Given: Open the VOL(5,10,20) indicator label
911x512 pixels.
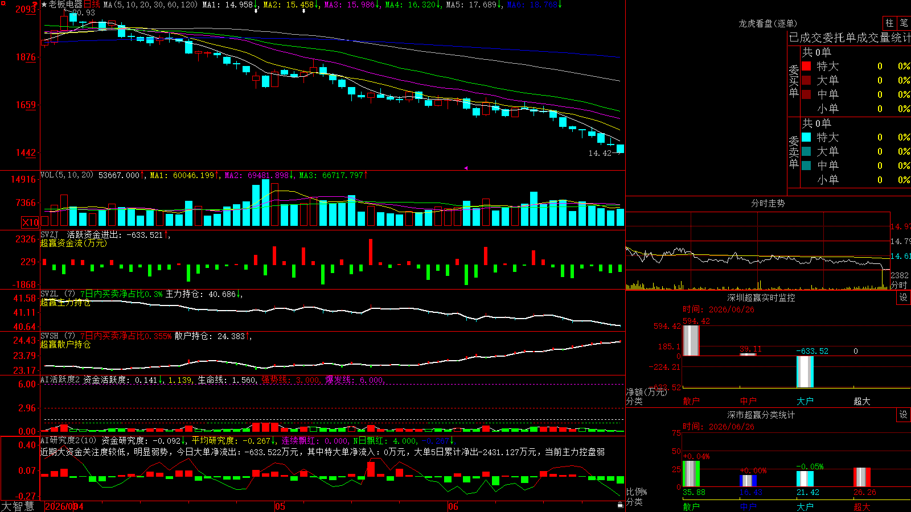Looking at the screenshot, I should click(67, 175).
